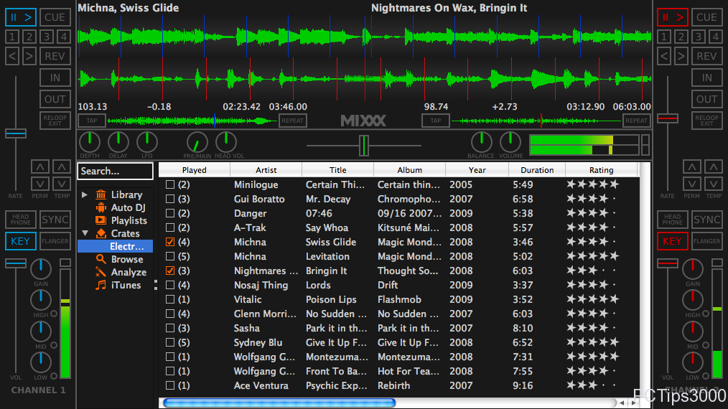Click Channel 2 CUE button
Screen dimensions: 728x409
[706, 17]
